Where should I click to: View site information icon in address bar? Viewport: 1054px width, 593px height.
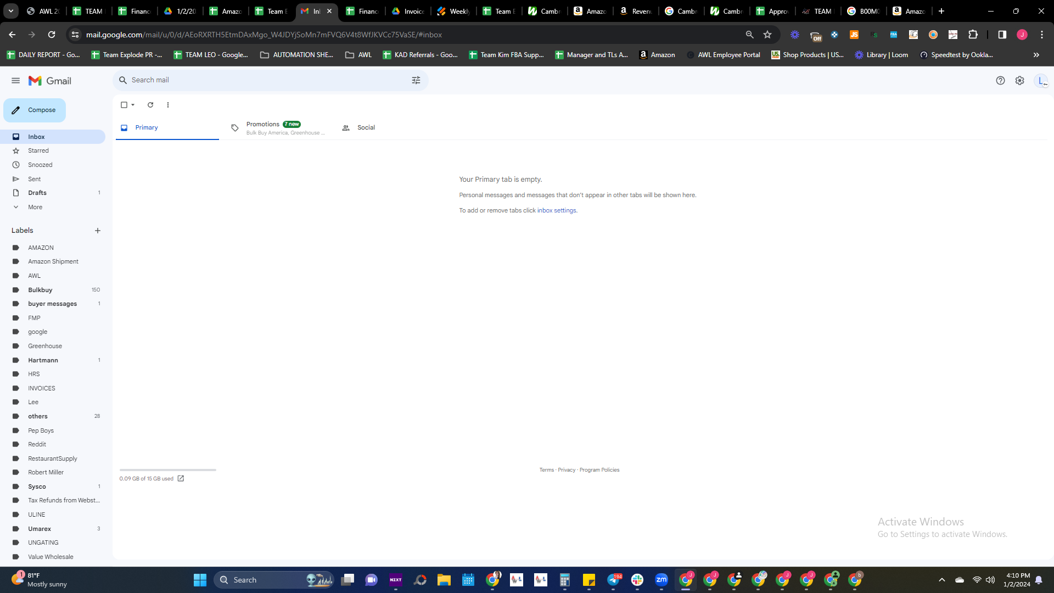pyautogui.click(x=75, y=35)
